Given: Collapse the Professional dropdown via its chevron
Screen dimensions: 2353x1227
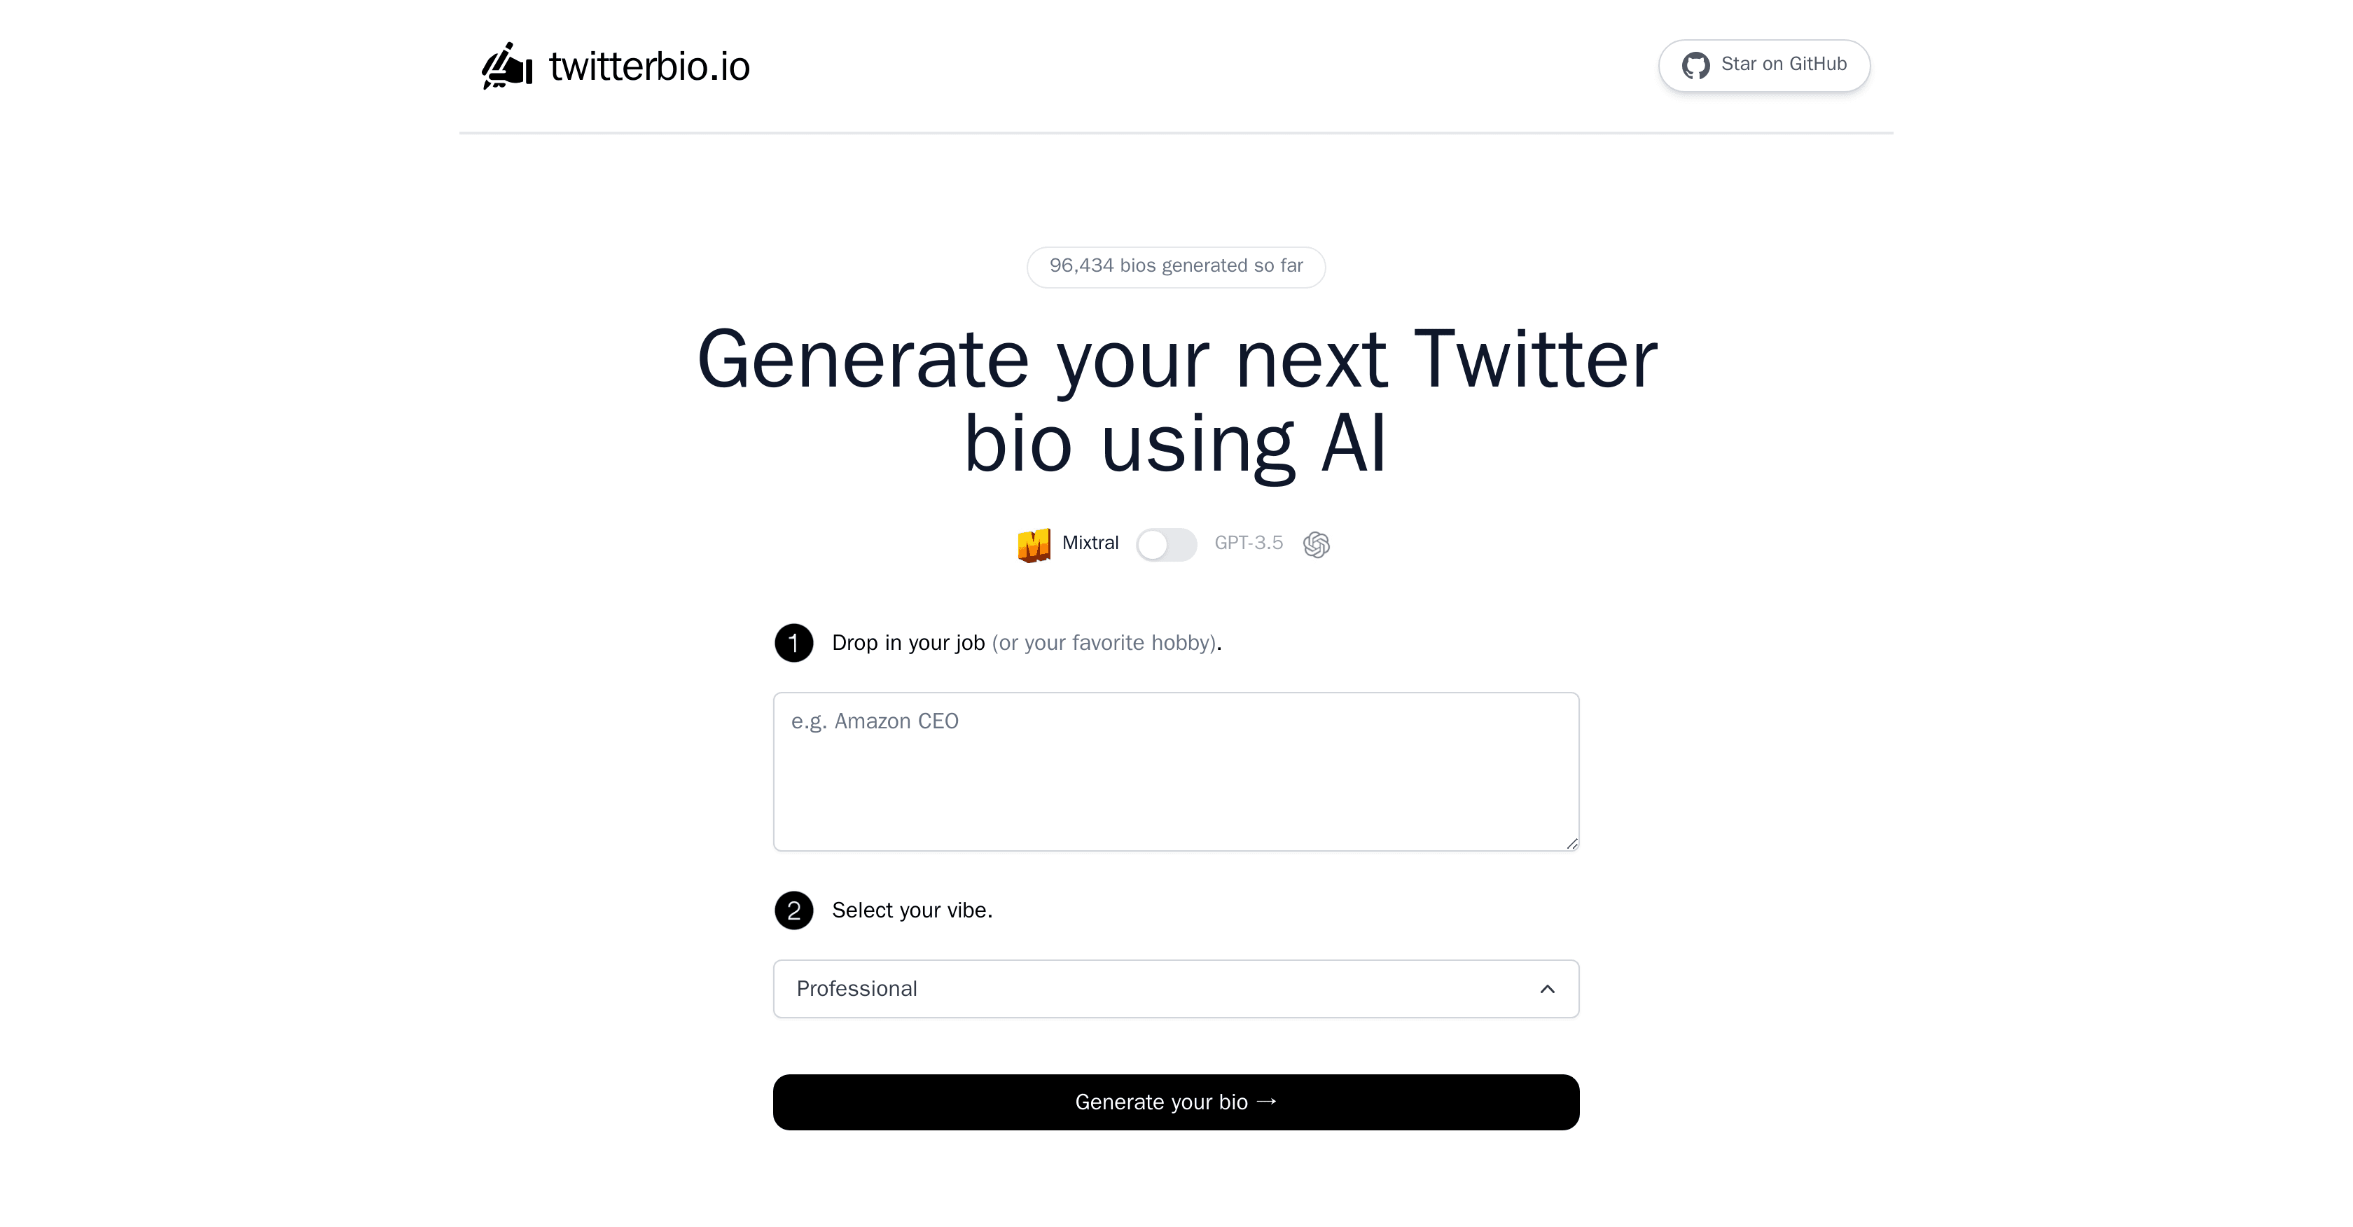Looking at the screenshot, I should coord(1548,989).
